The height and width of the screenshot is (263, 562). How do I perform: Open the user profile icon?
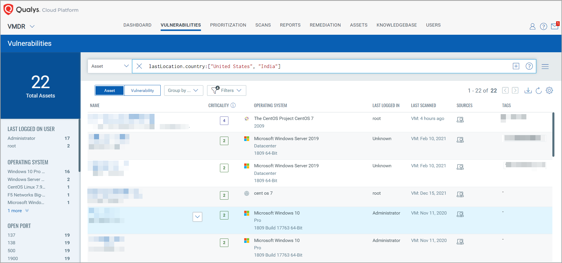532,27
